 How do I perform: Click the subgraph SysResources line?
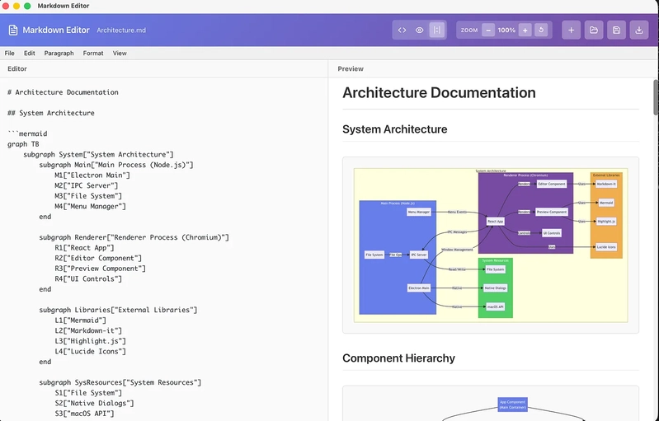tap(120, 382)
